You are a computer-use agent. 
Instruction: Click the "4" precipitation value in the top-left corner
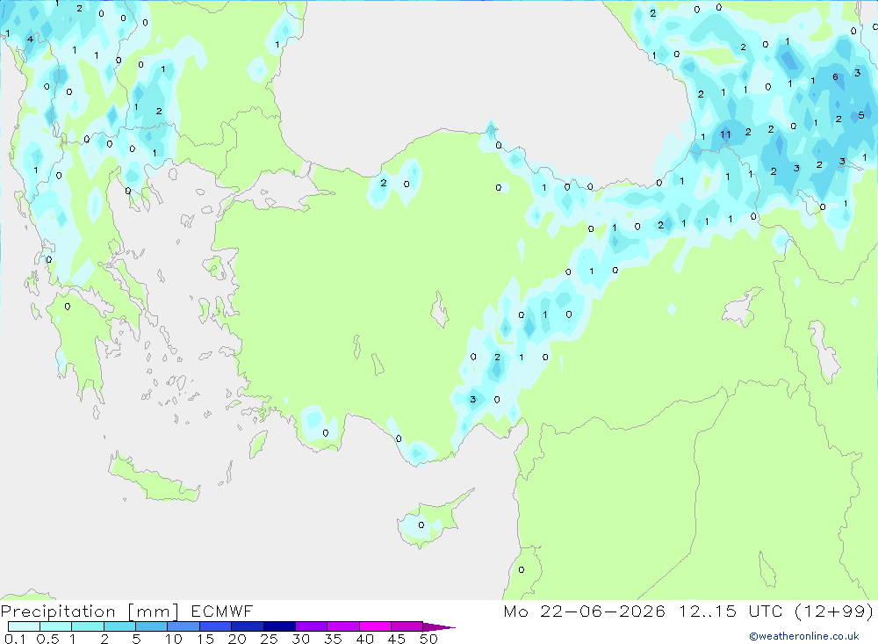coord(30,40)
